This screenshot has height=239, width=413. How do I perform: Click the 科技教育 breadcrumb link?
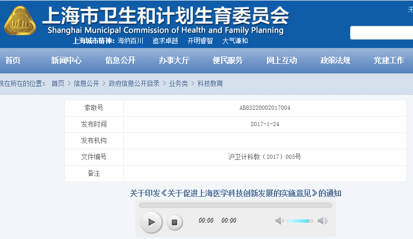(x=210, y=83)
